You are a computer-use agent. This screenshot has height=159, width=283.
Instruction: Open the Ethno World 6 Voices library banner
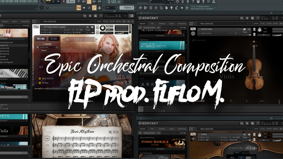(162, 143)
